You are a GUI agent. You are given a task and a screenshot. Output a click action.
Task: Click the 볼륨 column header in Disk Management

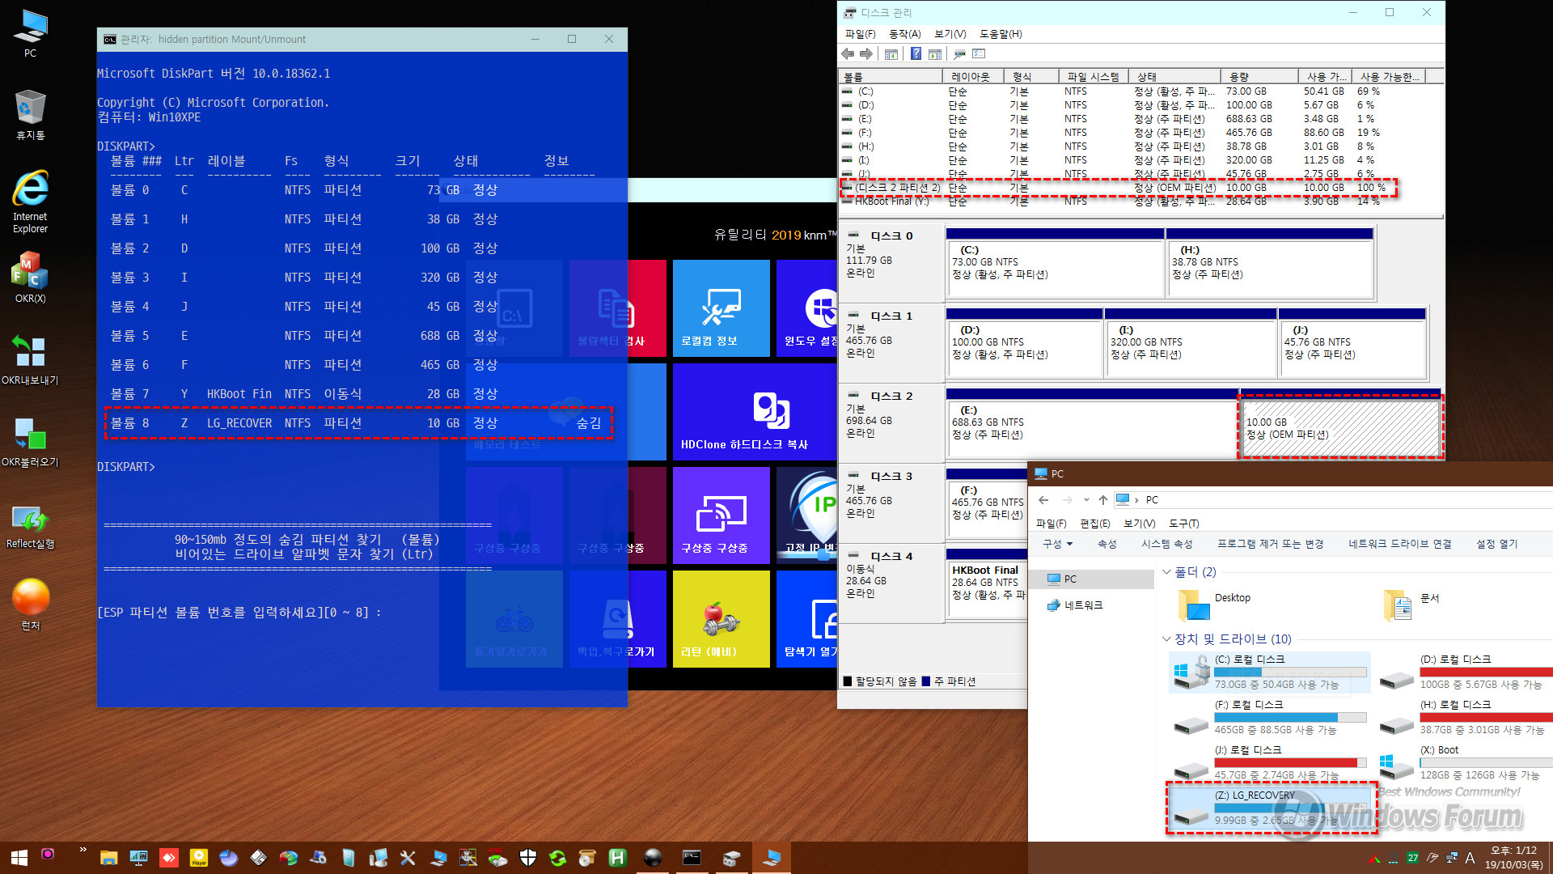click(890, 77)
